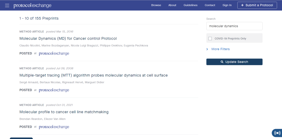Click the Protocol Exchange logo under first article
This screenshot has height=139, width=282.
coord(54,53)
